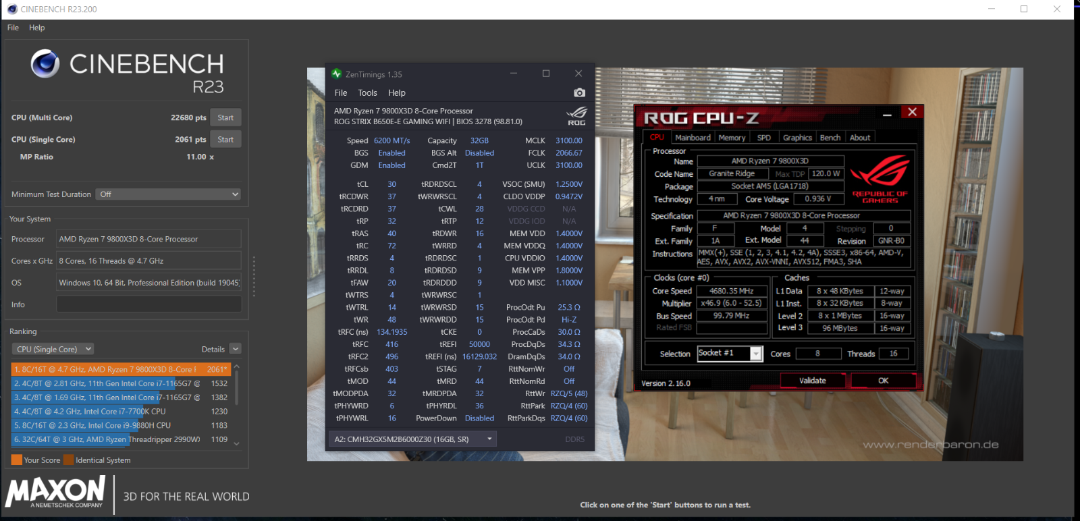
Task: Start the CPU Multi Core test
Action: (x=225, y=117)
